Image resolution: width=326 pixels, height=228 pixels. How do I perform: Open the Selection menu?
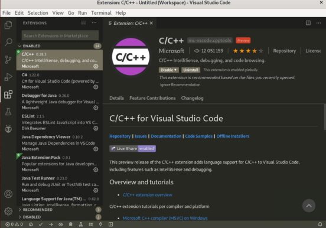[38, 13]
